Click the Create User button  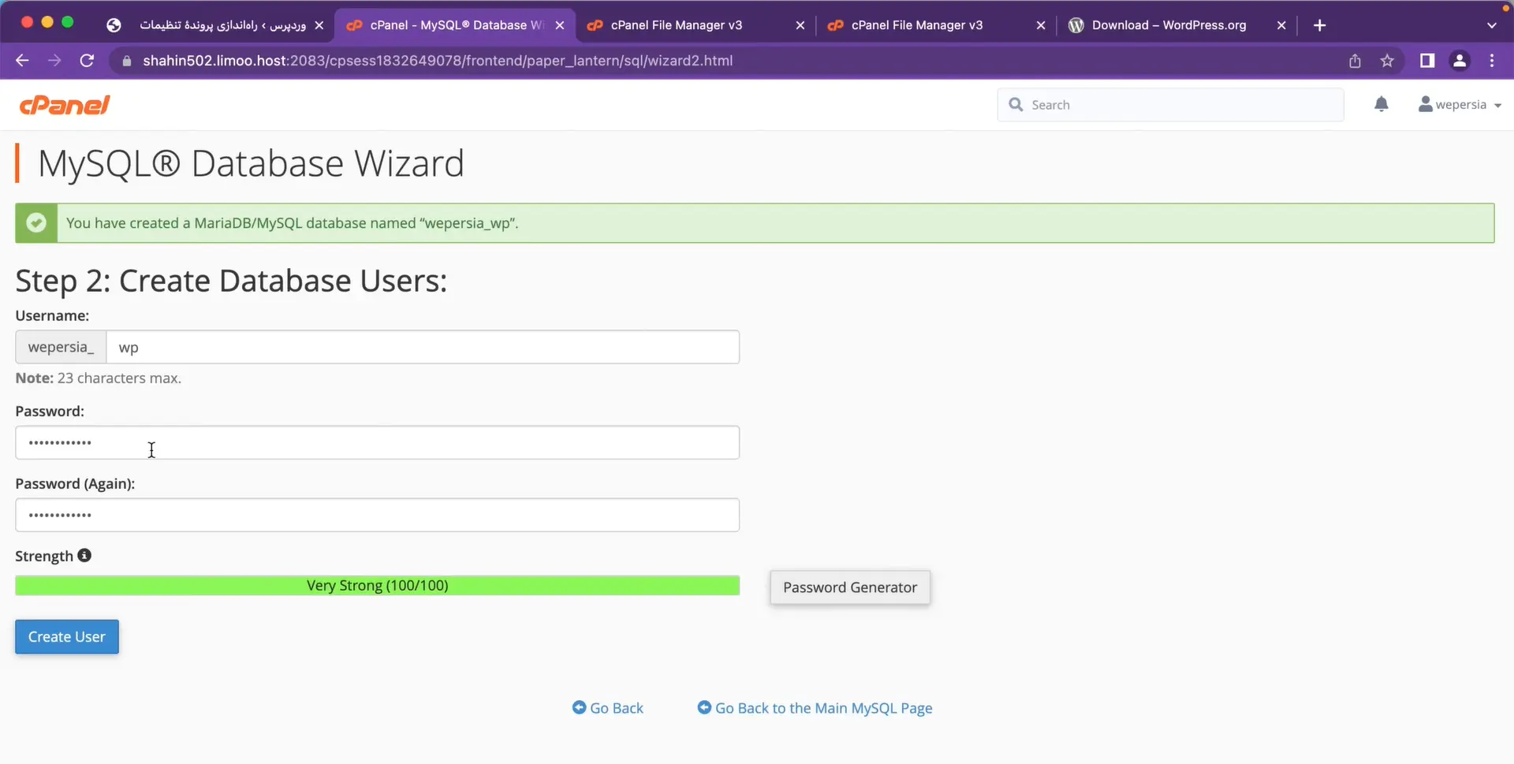tap(67, 637)
